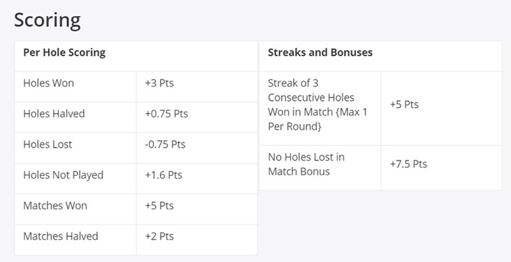Click the Streak of 3 Consecutive Holes text
The height and width of the screenshot is (262, 511).
[311, 90]
